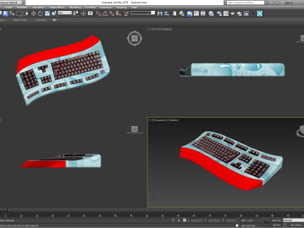Click the Render in the Cloud icon
The height and width of the screenshot is (228, 304).
(x=239, y=13)
